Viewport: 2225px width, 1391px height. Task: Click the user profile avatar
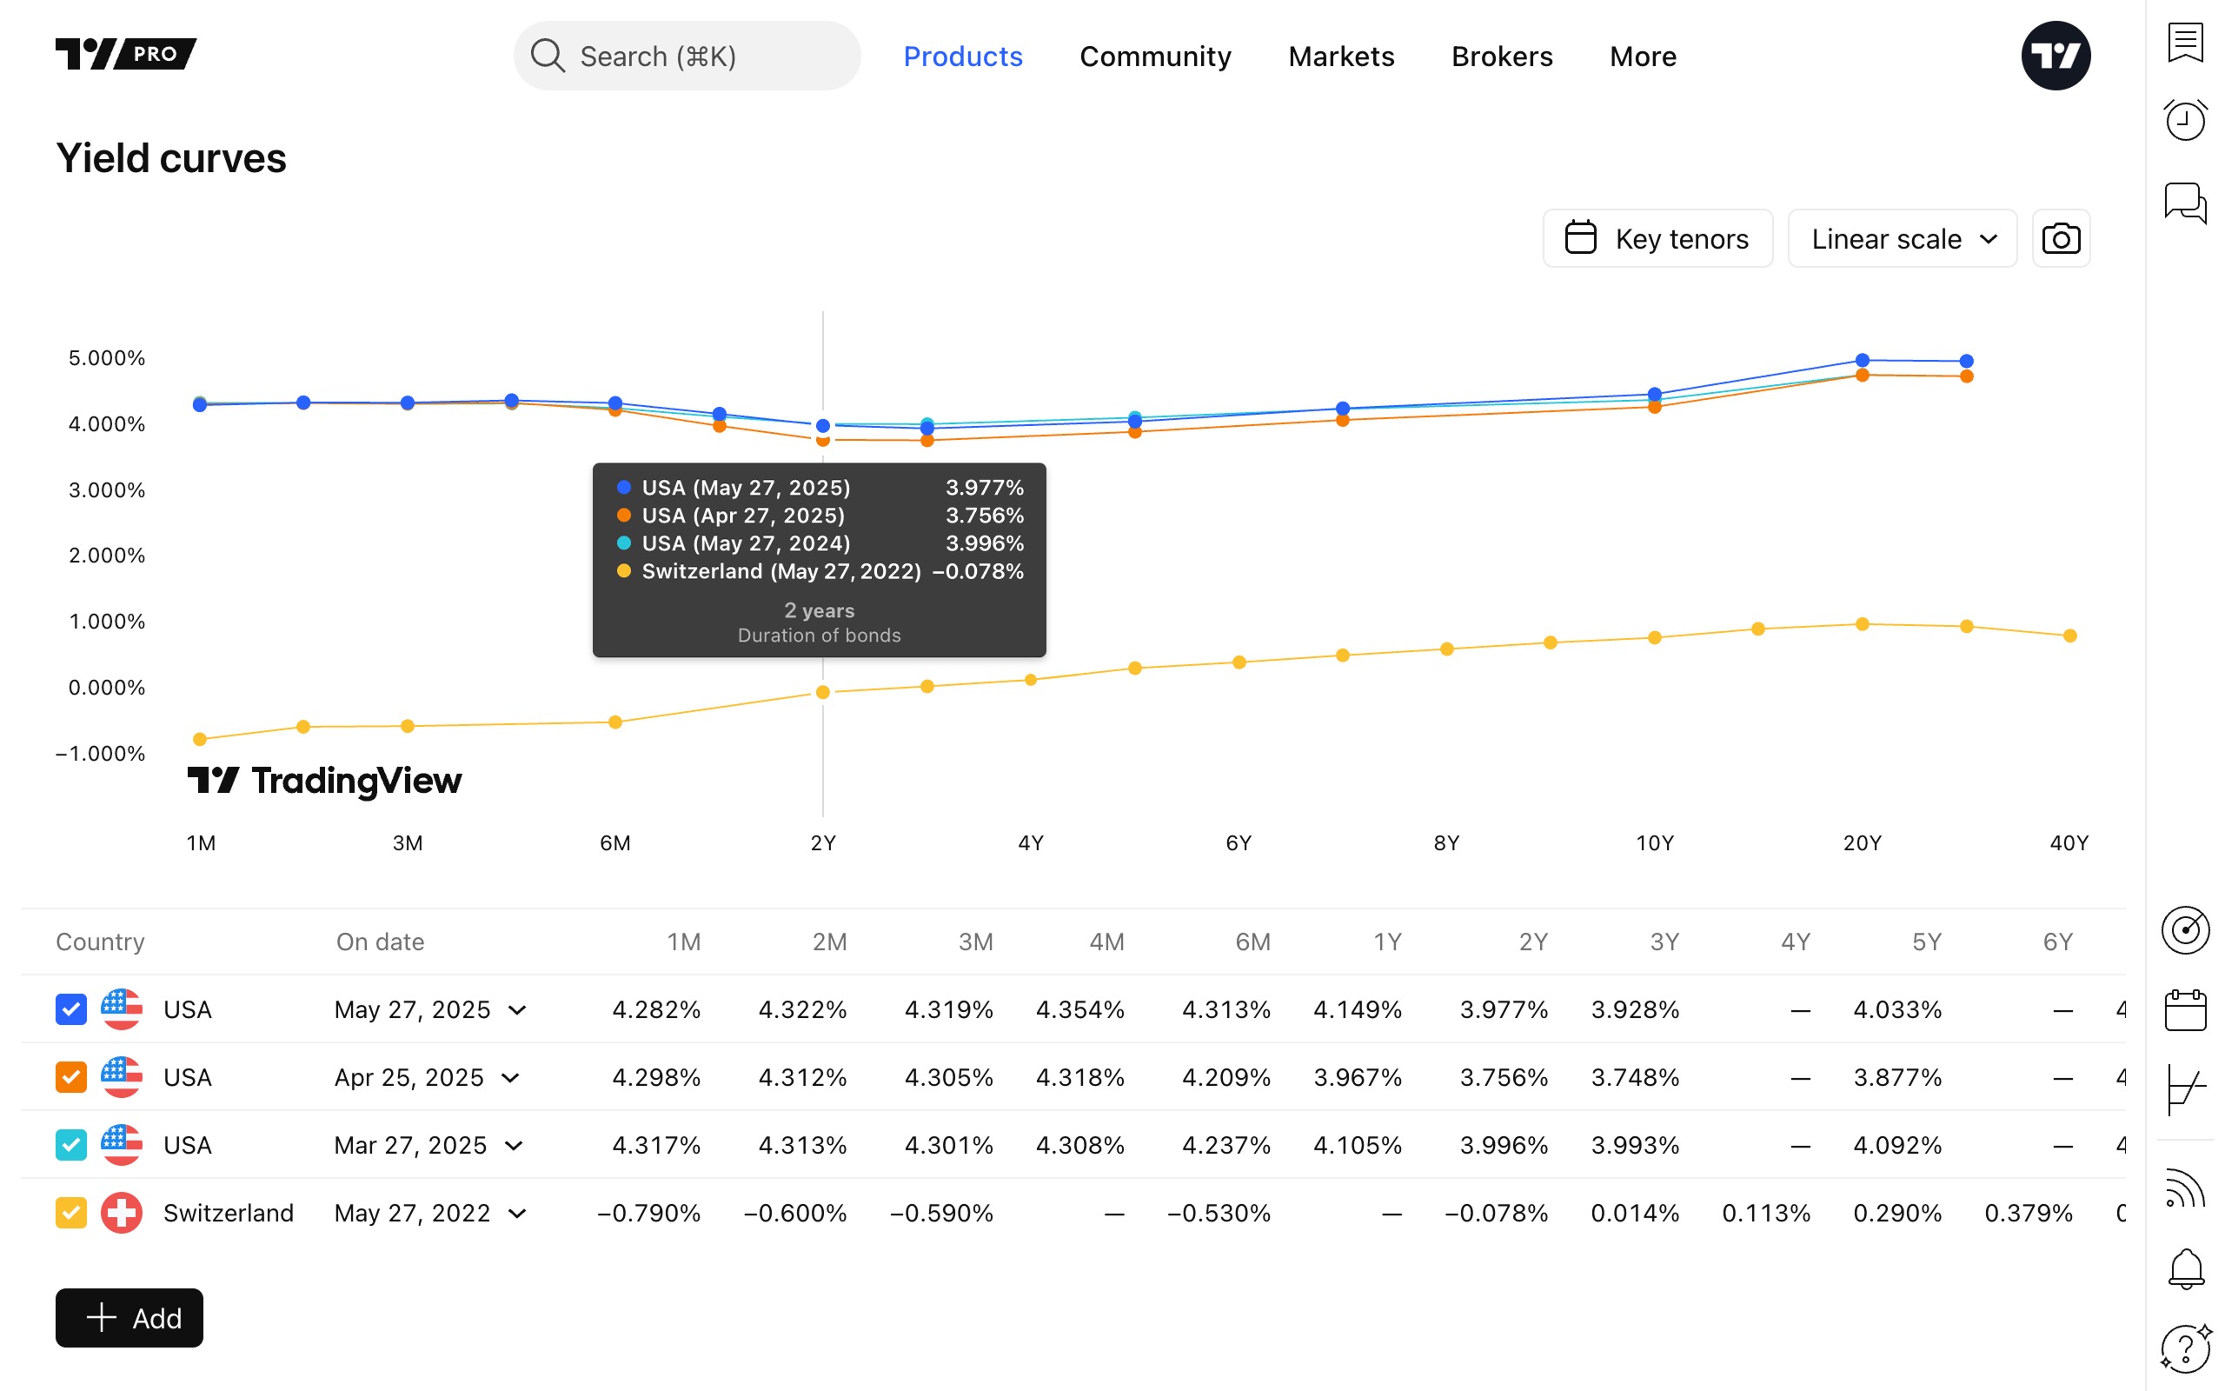[x=2055, y=57]
